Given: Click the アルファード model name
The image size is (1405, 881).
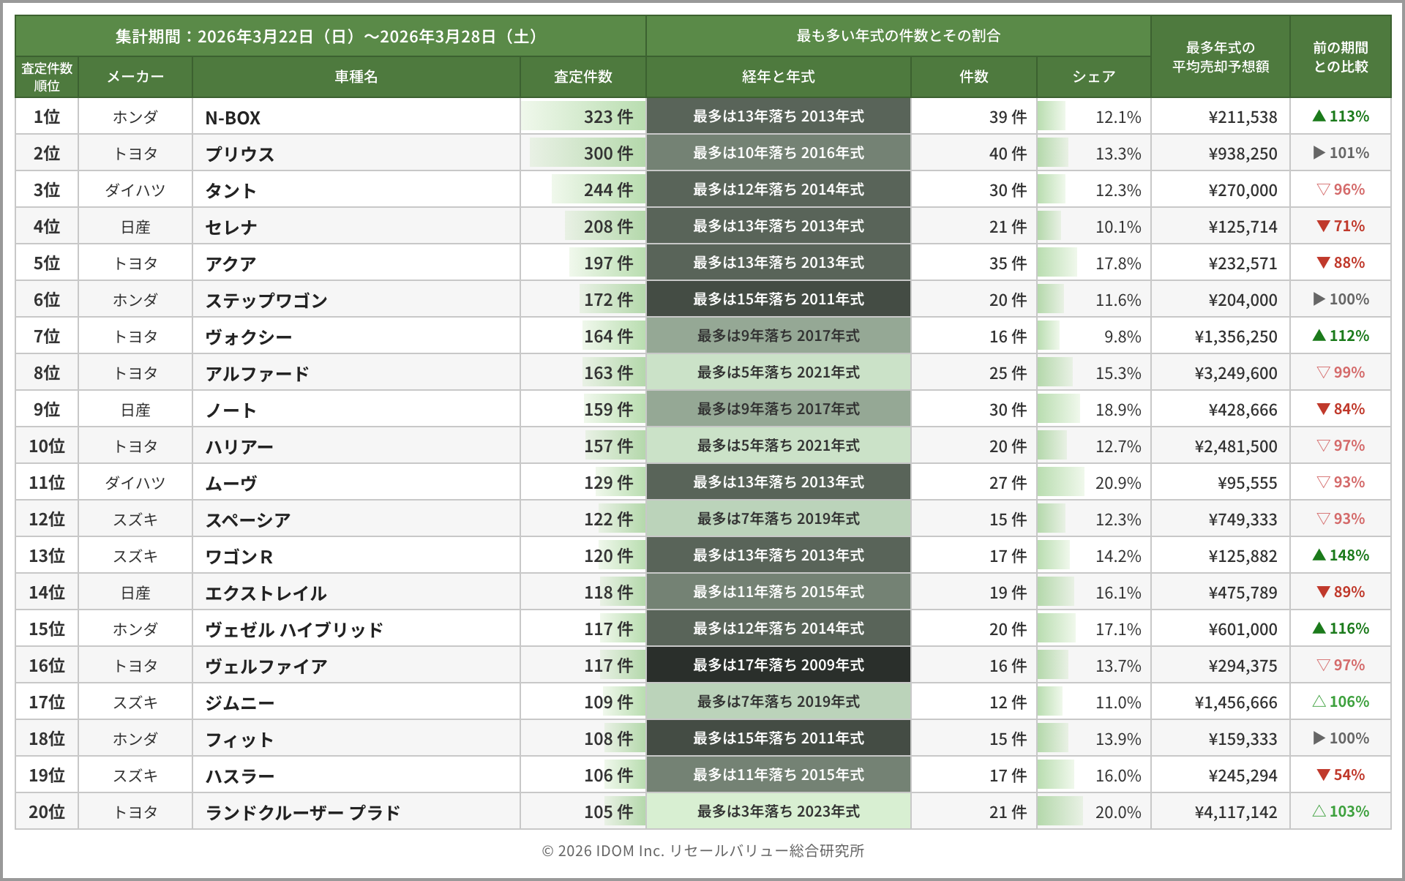Looking at the screenshot, I should (x=257, y=373).
